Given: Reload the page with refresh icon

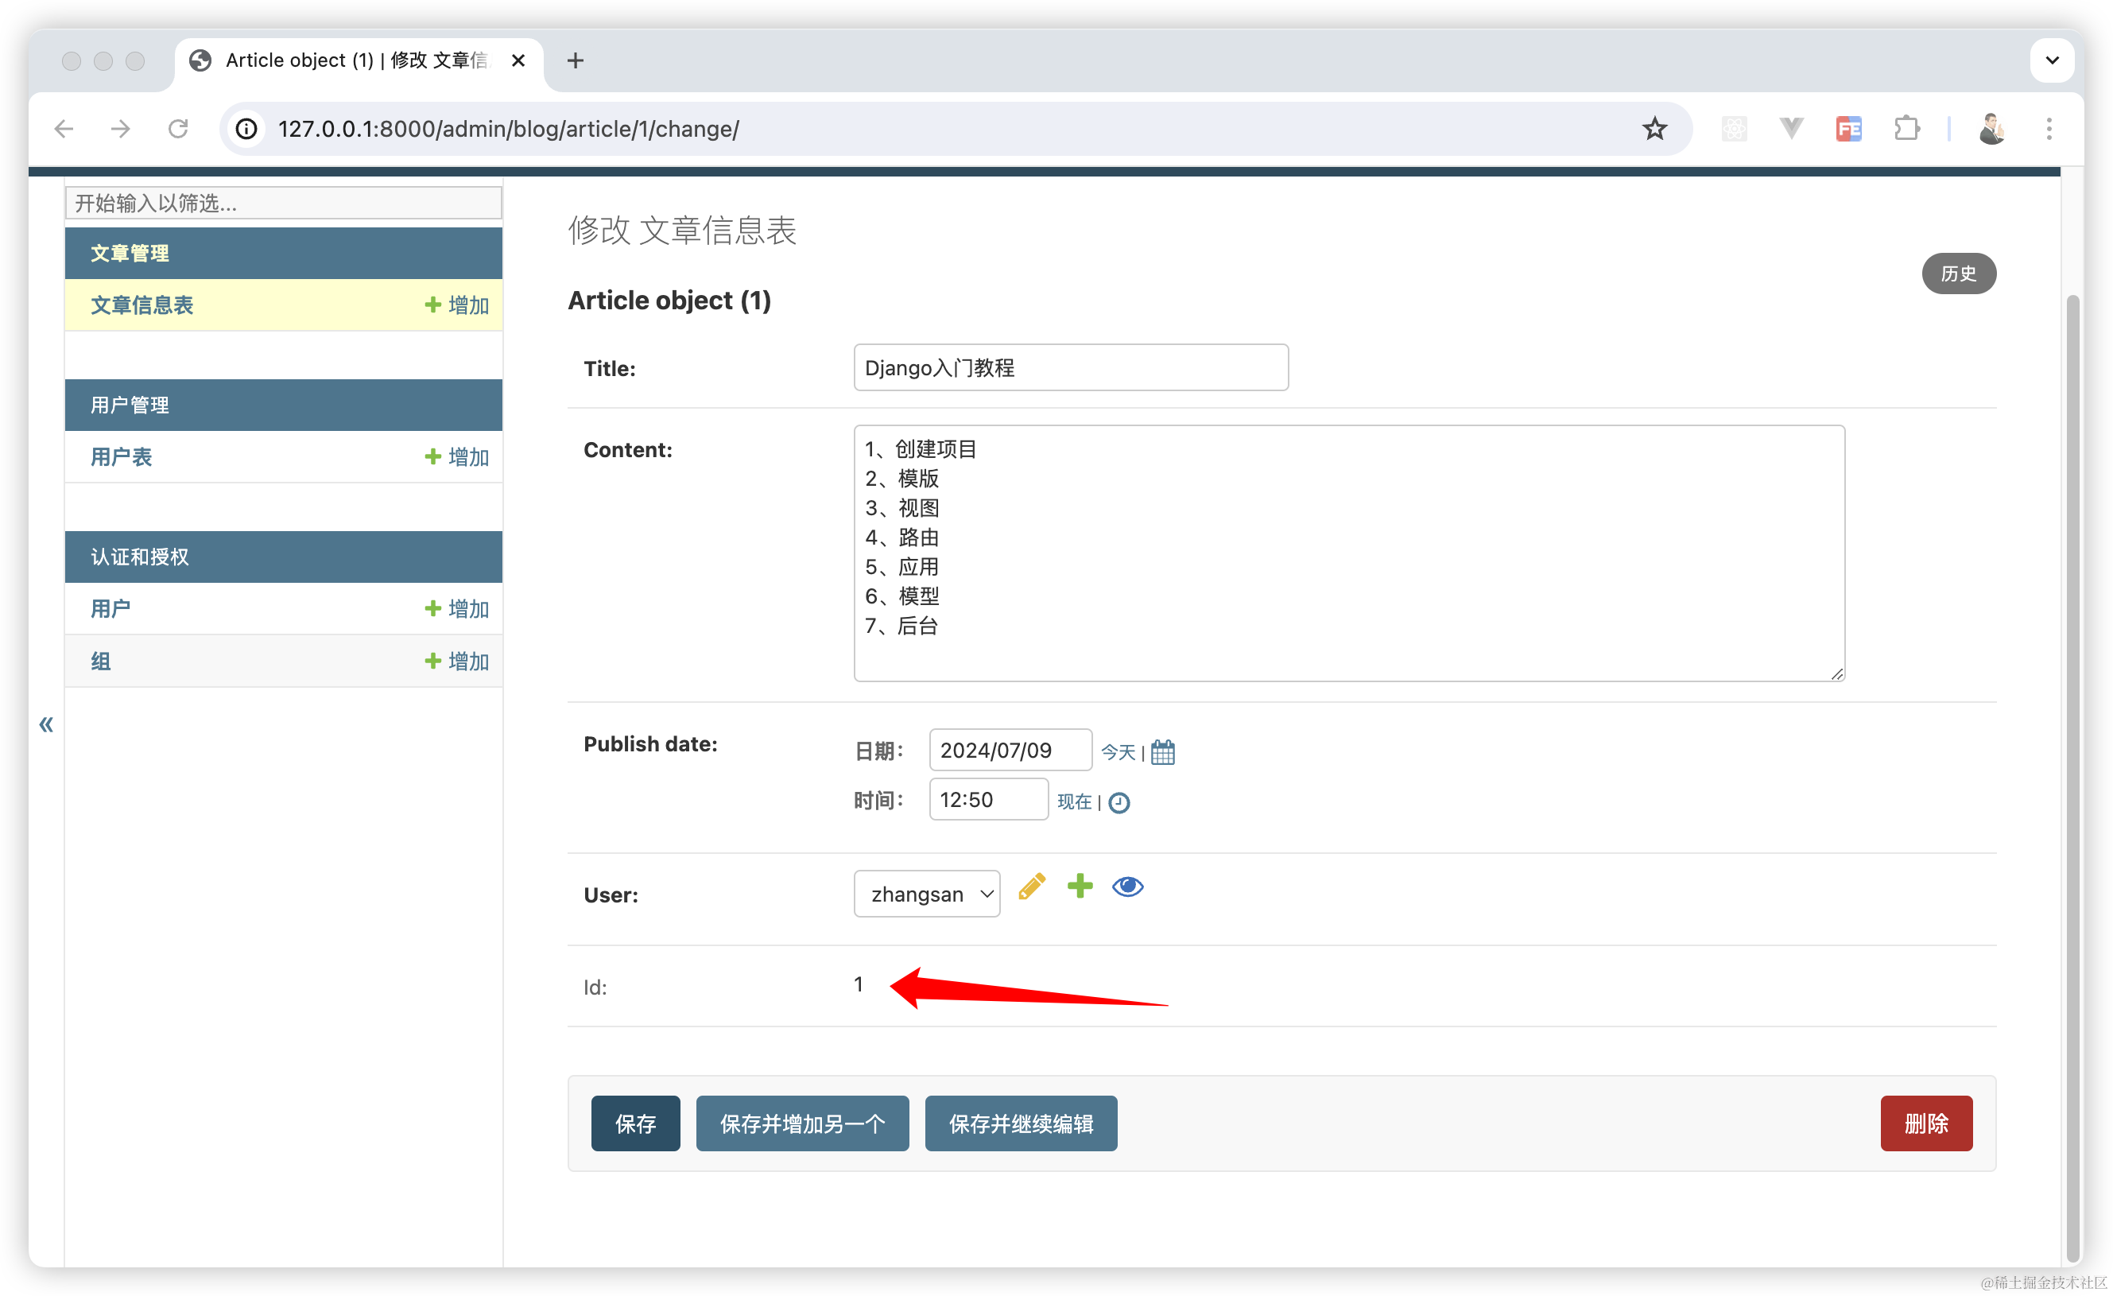Looking at the screenshot, I should [x=178, y=129].
